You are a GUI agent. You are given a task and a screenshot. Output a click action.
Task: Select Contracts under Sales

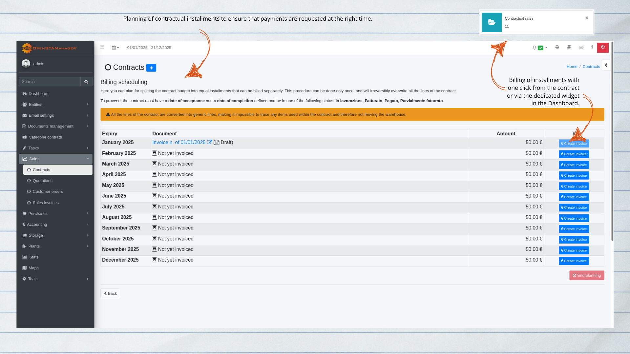(58, 170)
